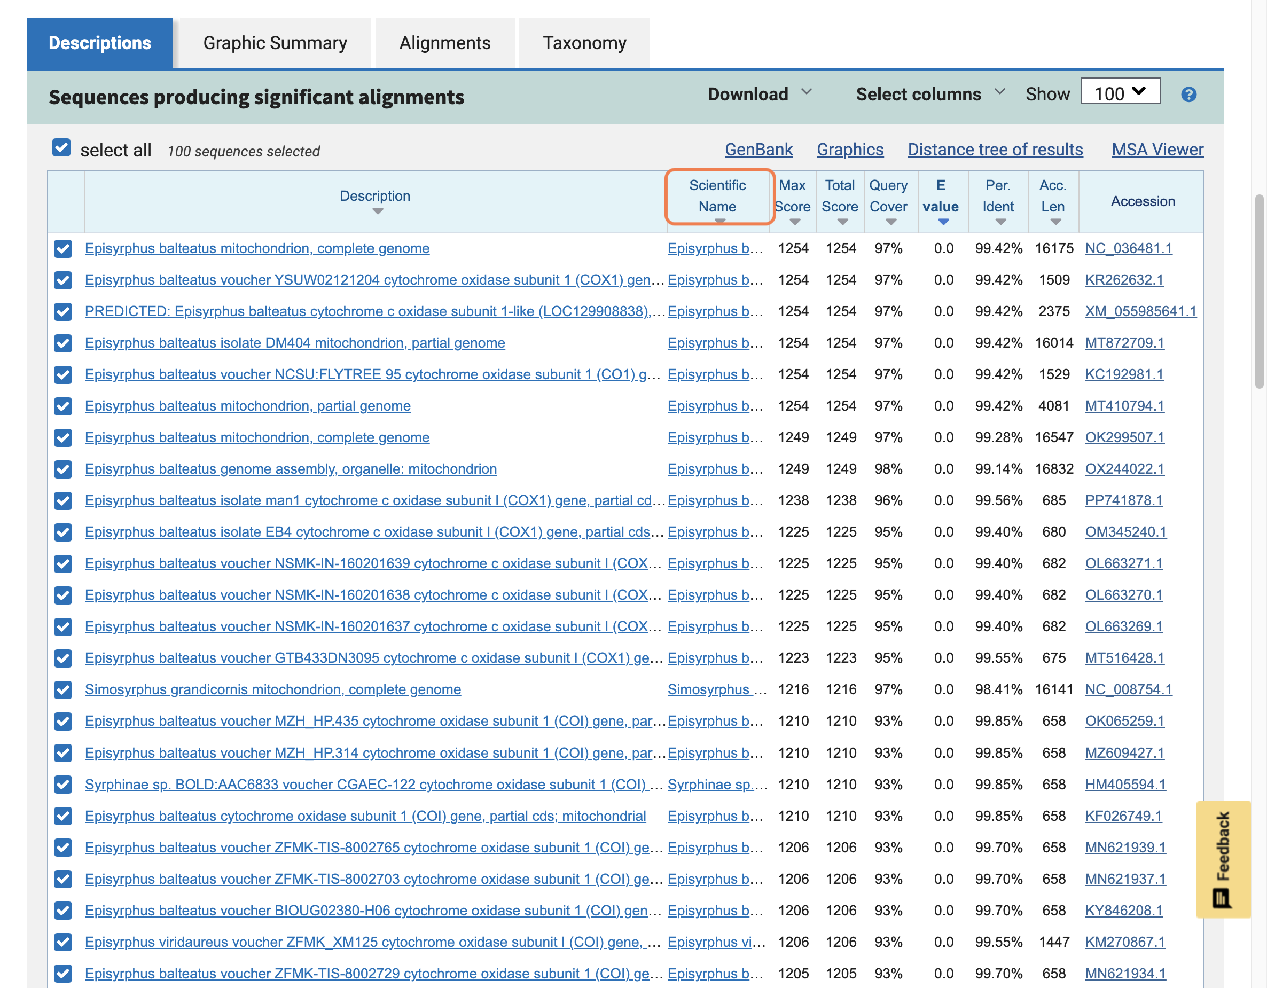
Task: Open the GenBank link
Action: coord(759,150)
